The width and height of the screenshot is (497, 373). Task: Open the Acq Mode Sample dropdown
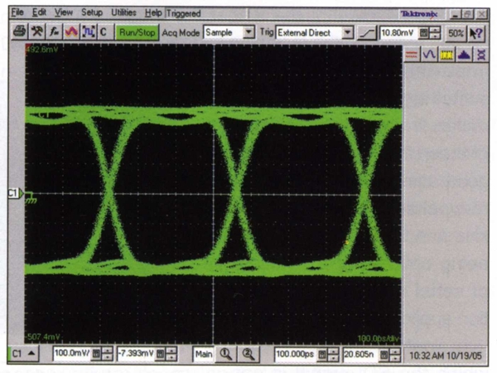click(x=248, y=32)
